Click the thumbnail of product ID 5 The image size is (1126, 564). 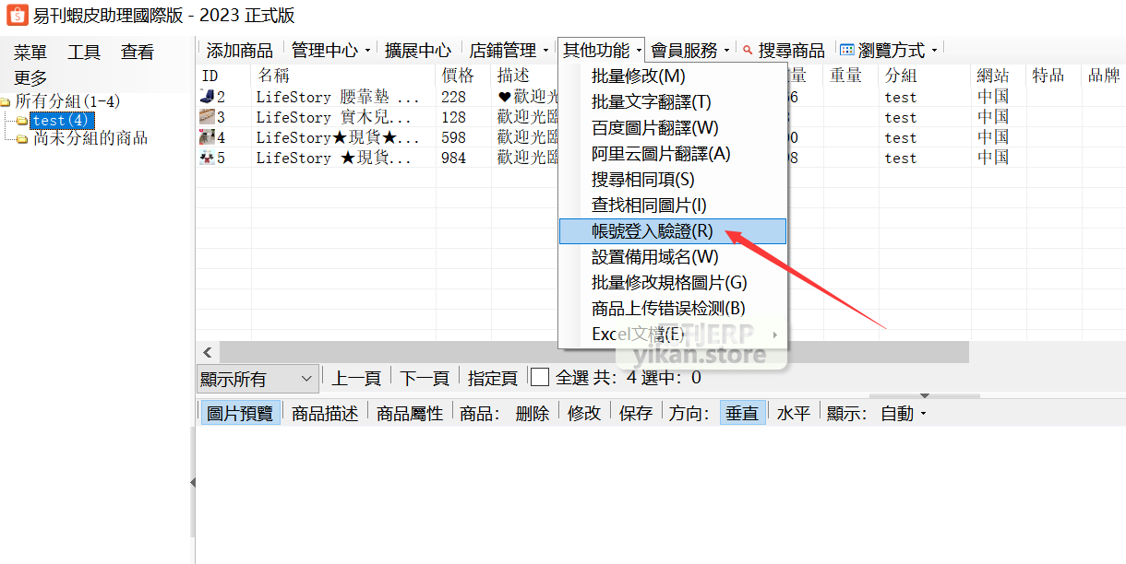(208, 158)
